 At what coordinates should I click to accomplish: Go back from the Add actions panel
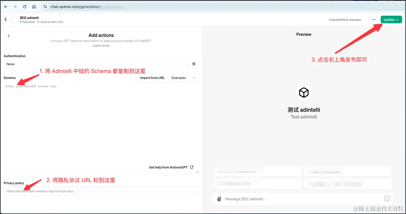pyautogui.click(x=9, y=36)
